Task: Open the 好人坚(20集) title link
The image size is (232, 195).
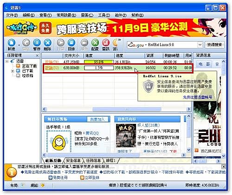Action: coord(148,125)
